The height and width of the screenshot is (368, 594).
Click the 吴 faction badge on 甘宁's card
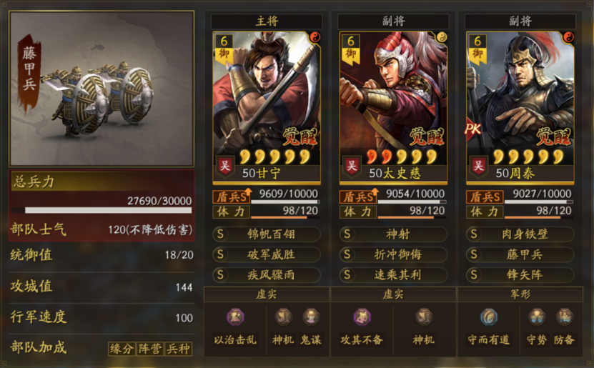coord(225,166)
